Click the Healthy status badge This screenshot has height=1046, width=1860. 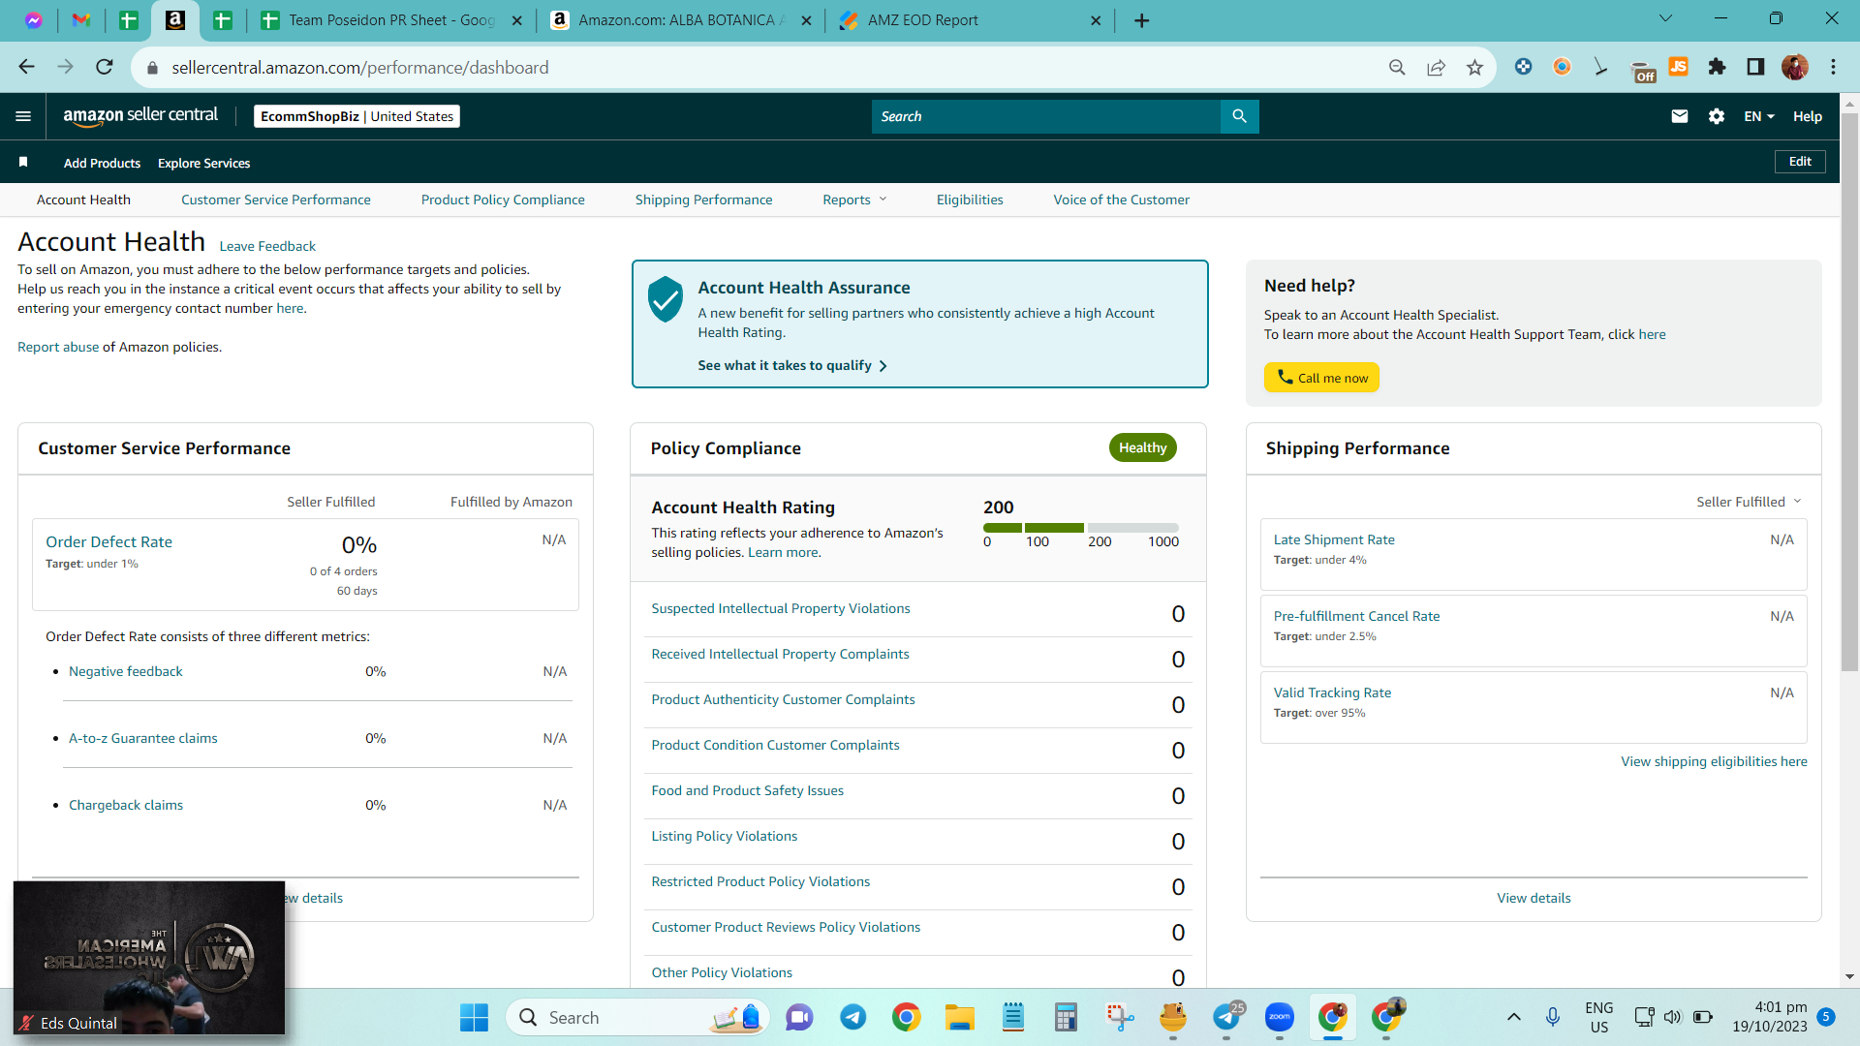(1143, 447)
